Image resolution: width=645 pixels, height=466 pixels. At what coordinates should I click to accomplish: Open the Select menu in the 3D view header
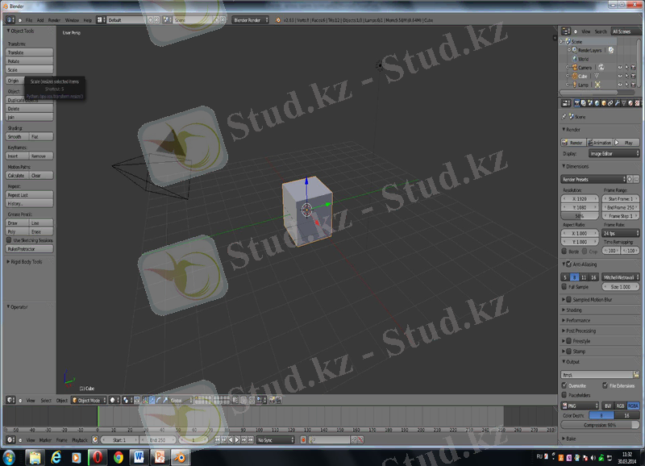click(46, 400)
